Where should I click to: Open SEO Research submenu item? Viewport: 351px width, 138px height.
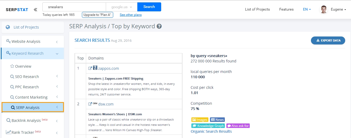coord(27,77)
